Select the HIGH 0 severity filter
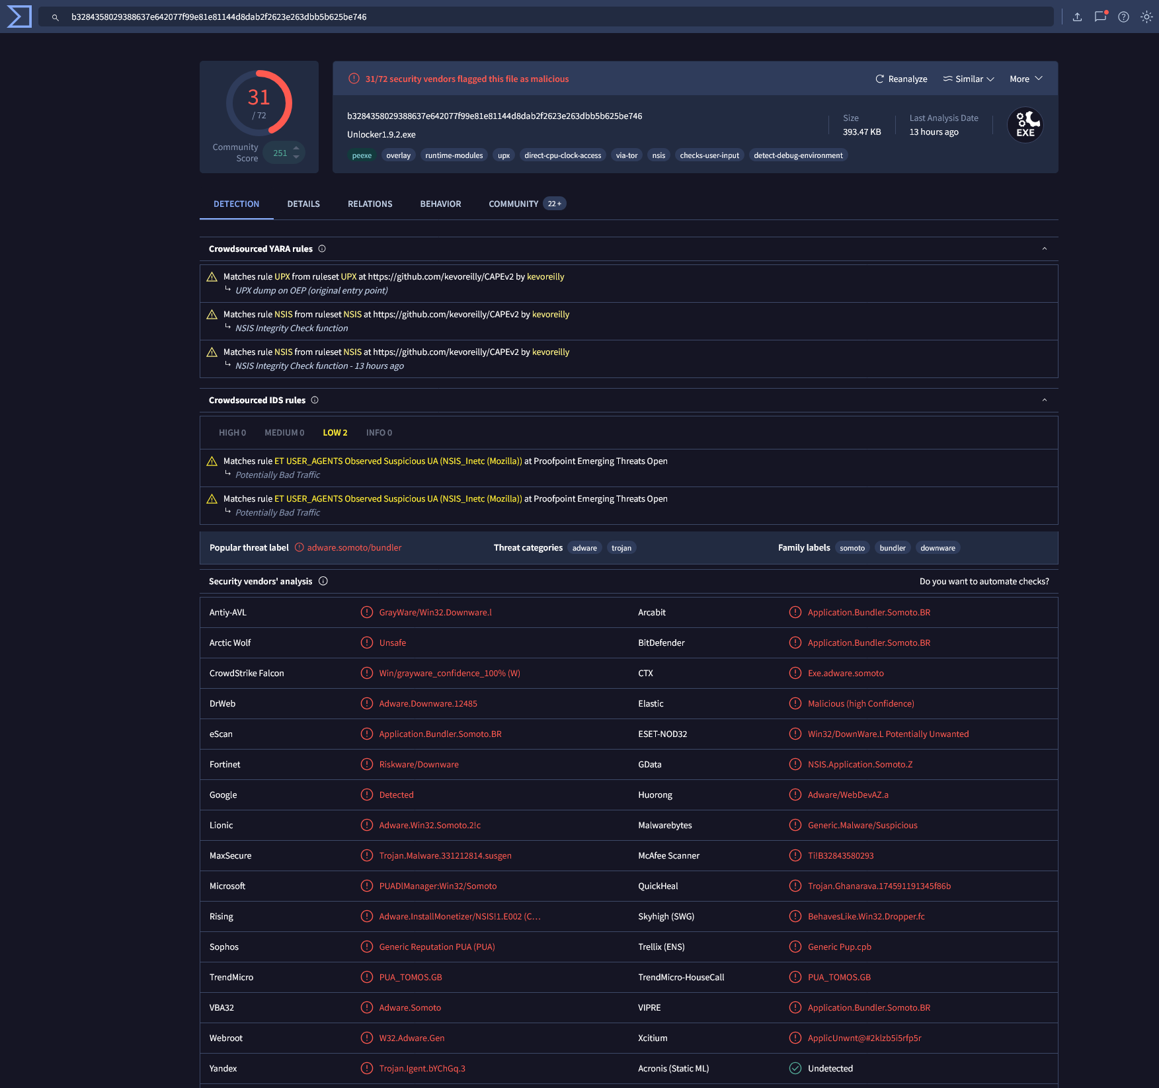Viewport: 1159px width, 1088px height. (x=232, y=433)
